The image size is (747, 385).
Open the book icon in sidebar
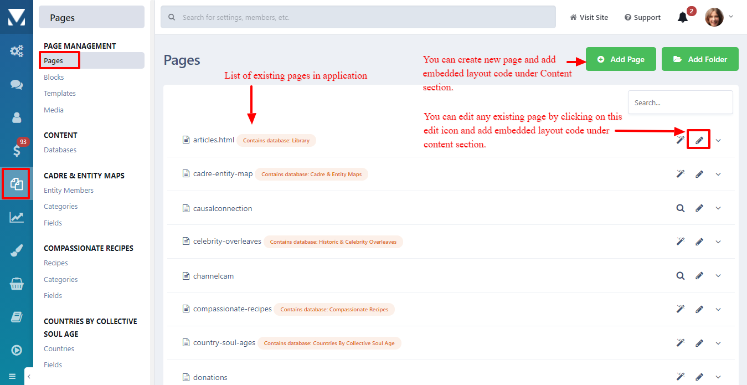17,317
